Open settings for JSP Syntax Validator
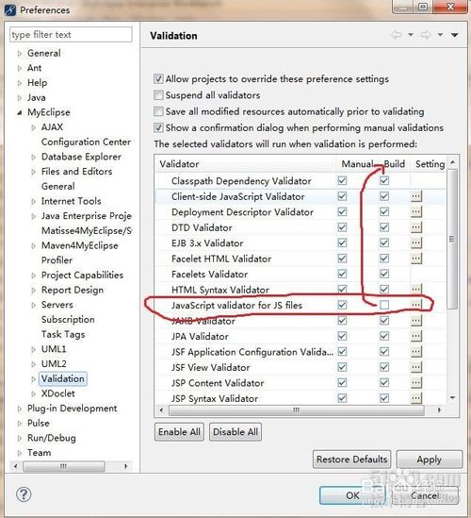This screenshot has height=518, width=471. point(416,398)
